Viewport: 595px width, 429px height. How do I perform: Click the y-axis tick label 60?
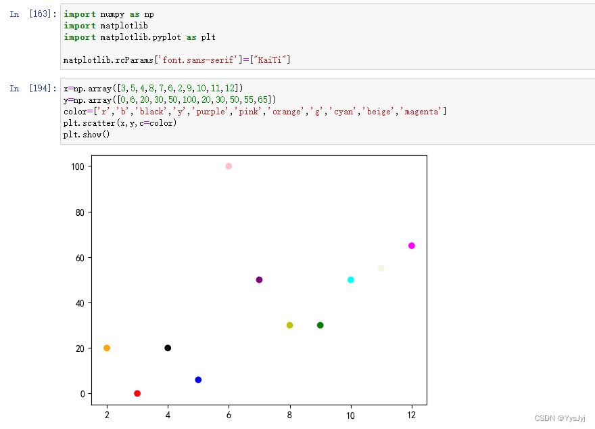[x=80, y=258]
